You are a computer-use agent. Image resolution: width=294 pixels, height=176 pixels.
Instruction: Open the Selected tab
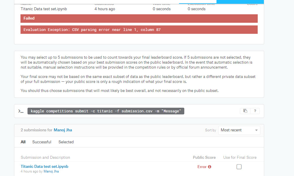(x=66, y=142)
